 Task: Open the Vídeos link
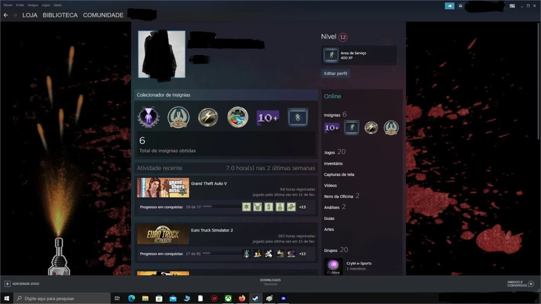point(330,186)
